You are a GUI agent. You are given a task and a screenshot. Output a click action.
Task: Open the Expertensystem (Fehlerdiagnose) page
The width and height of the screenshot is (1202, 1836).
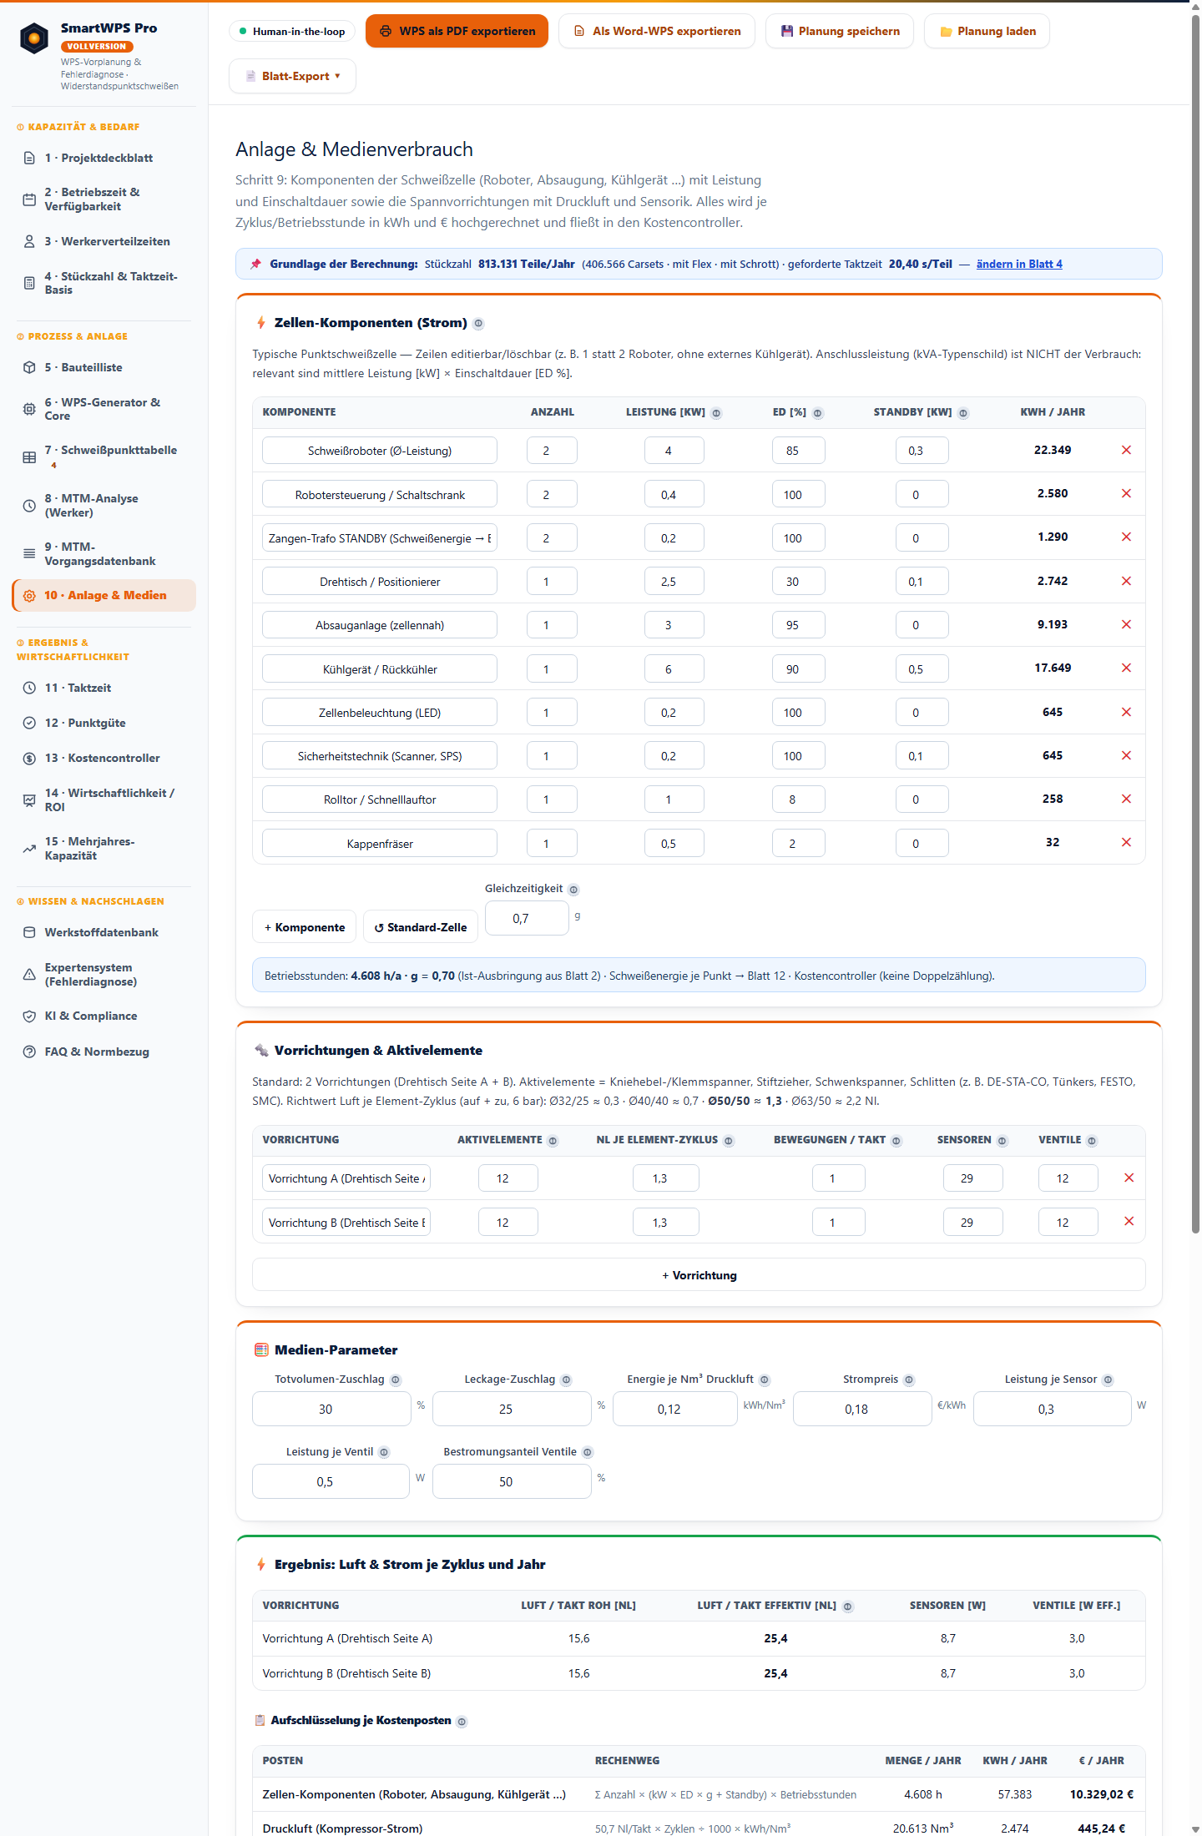104,975
